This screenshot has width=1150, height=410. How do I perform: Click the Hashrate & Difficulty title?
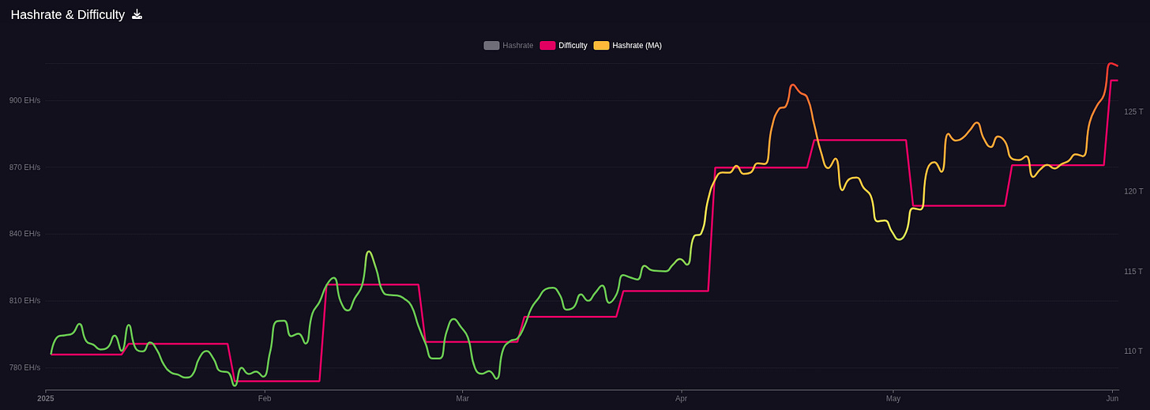point(68,14)
